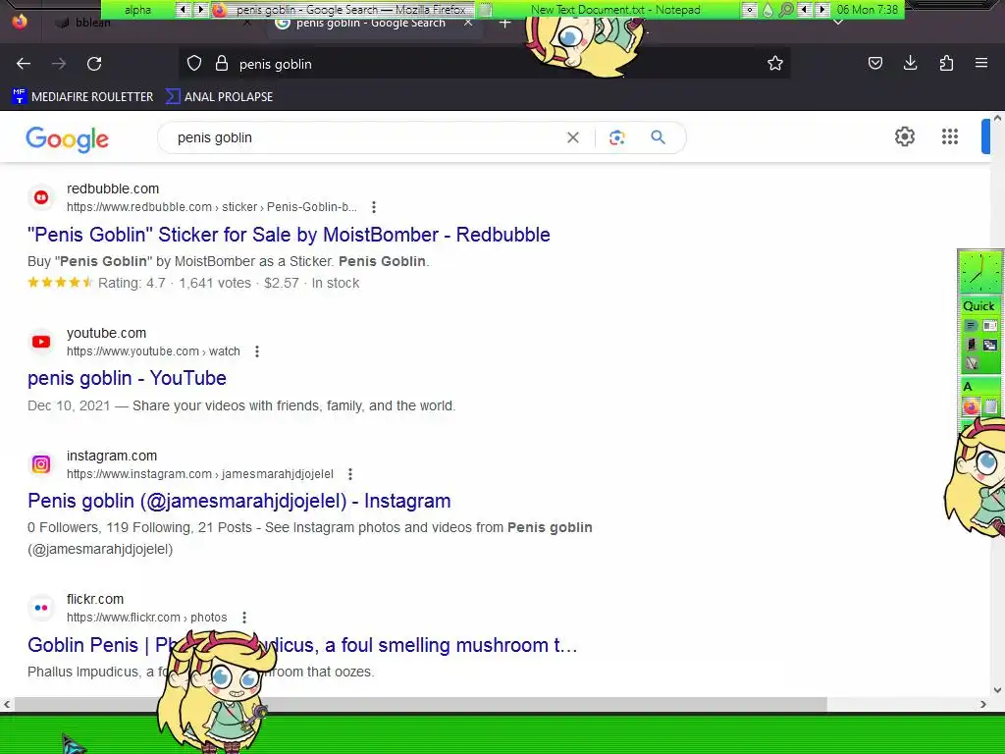Open the Firefox downloads panel
1005x754 pixels.
(x=910, y=63)
